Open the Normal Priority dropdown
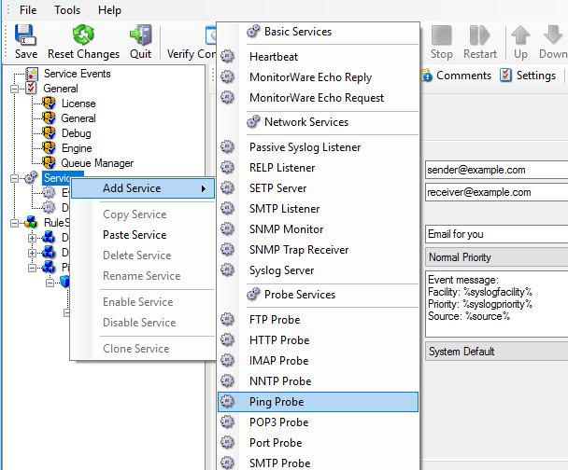The width and height of the screenshot is (568, 470). point(495,257)
